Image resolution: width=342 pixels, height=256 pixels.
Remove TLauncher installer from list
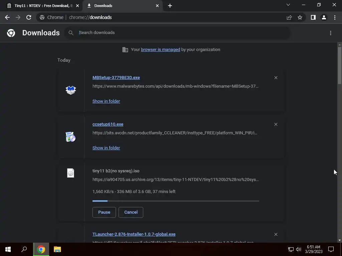coord(276,234)
